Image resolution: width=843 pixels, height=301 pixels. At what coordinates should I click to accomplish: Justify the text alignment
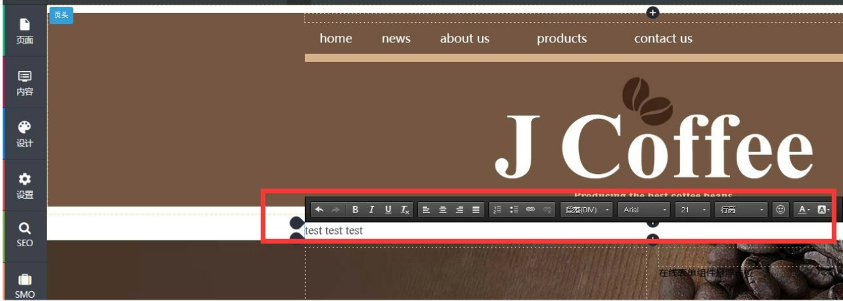point(476,210)
